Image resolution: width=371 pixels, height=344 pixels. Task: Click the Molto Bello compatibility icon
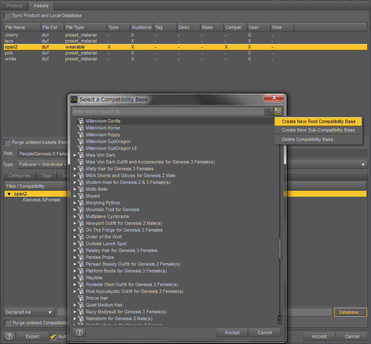tap(81, 189)
